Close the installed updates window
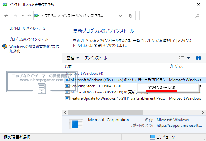The width and height of the screenshot is (206, 141). pos(198,5)
